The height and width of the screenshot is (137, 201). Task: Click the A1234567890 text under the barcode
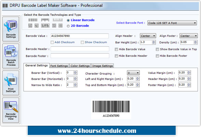click(111, 116)
